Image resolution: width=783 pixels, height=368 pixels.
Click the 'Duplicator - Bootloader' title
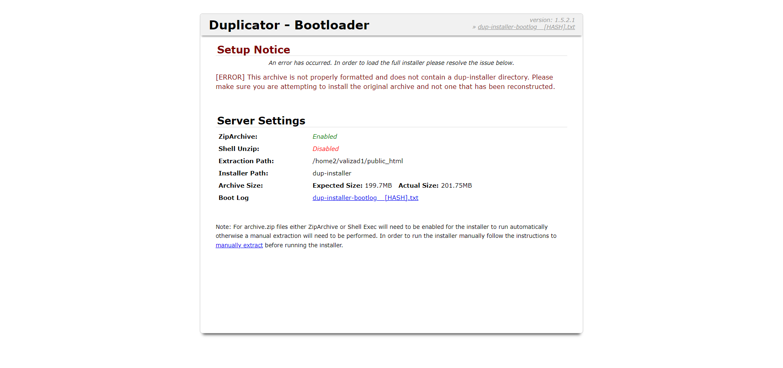(x=289, y=25)
